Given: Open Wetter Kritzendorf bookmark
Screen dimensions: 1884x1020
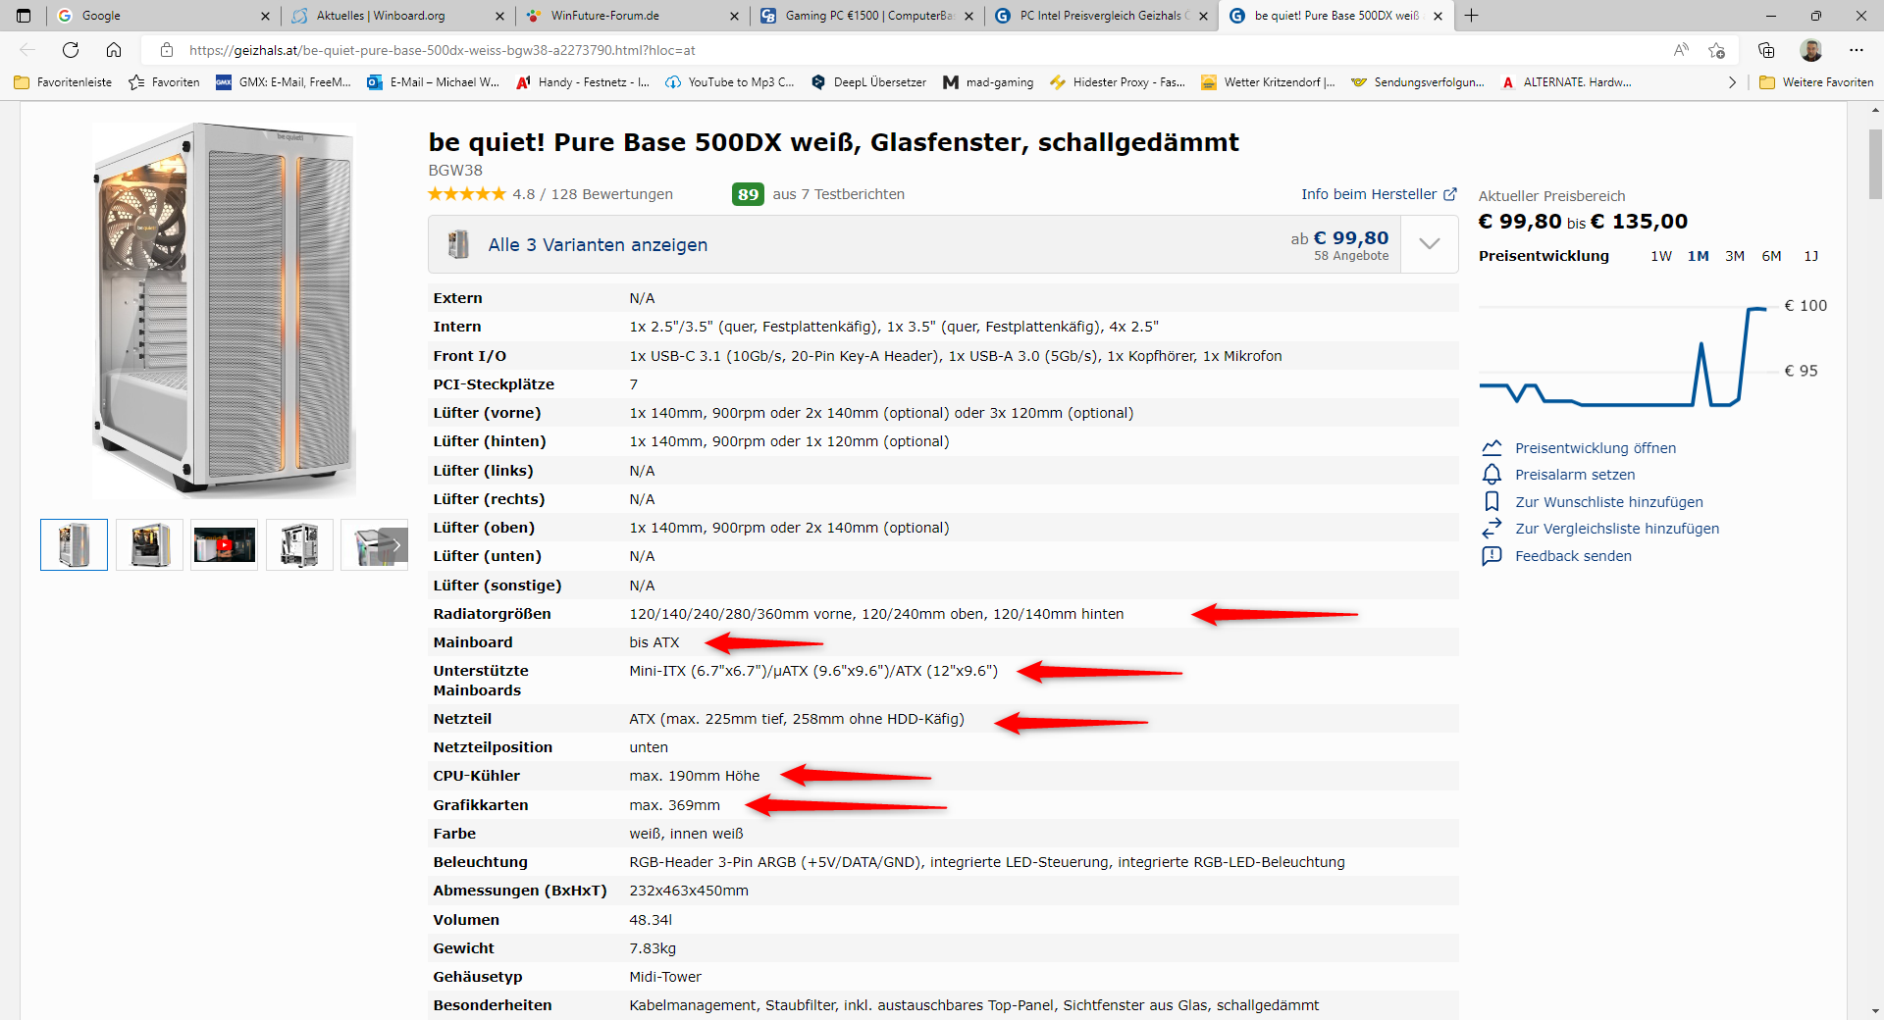Looking at the screenshot, I should click(1268, 82).
